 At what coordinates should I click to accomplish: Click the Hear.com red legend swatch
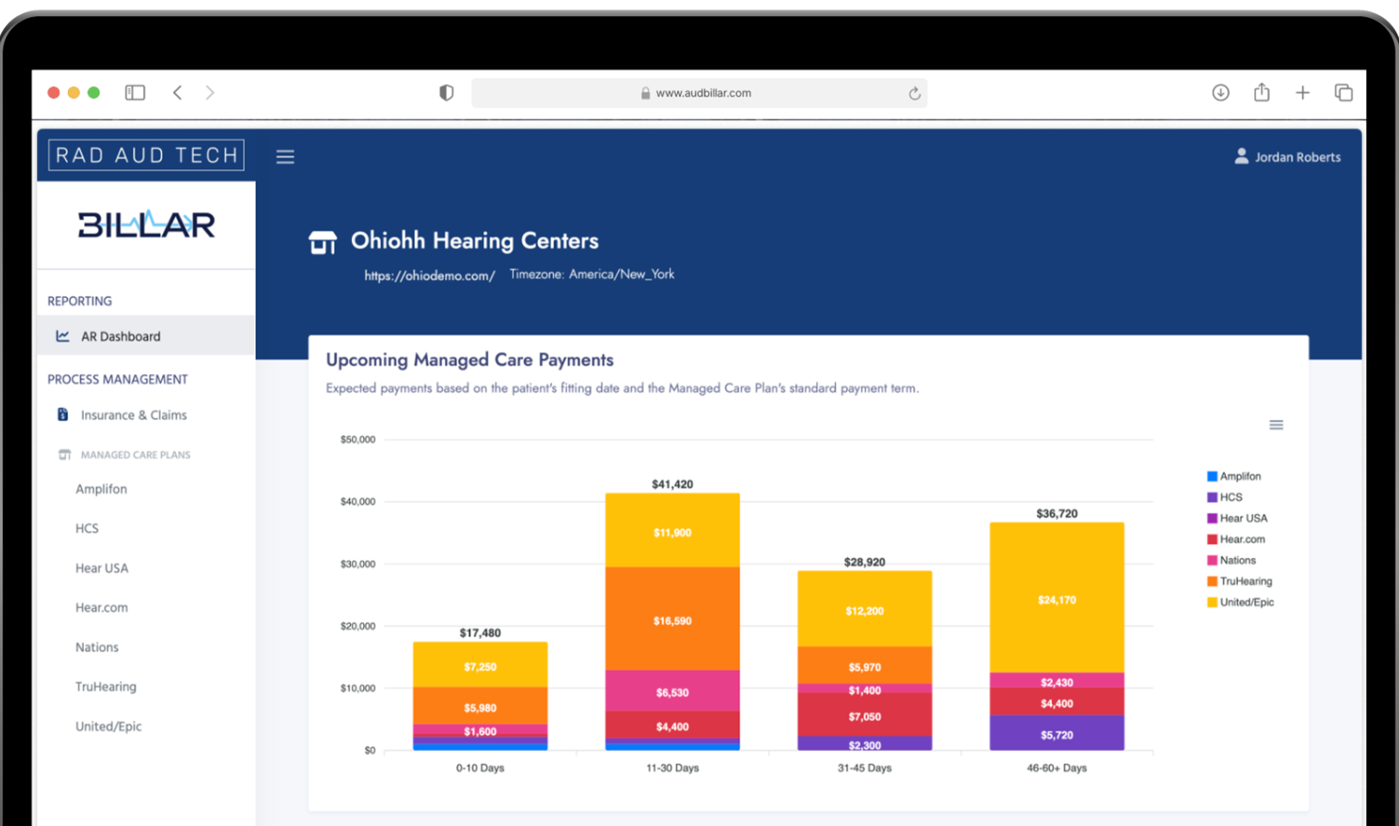coord(1212,540)
